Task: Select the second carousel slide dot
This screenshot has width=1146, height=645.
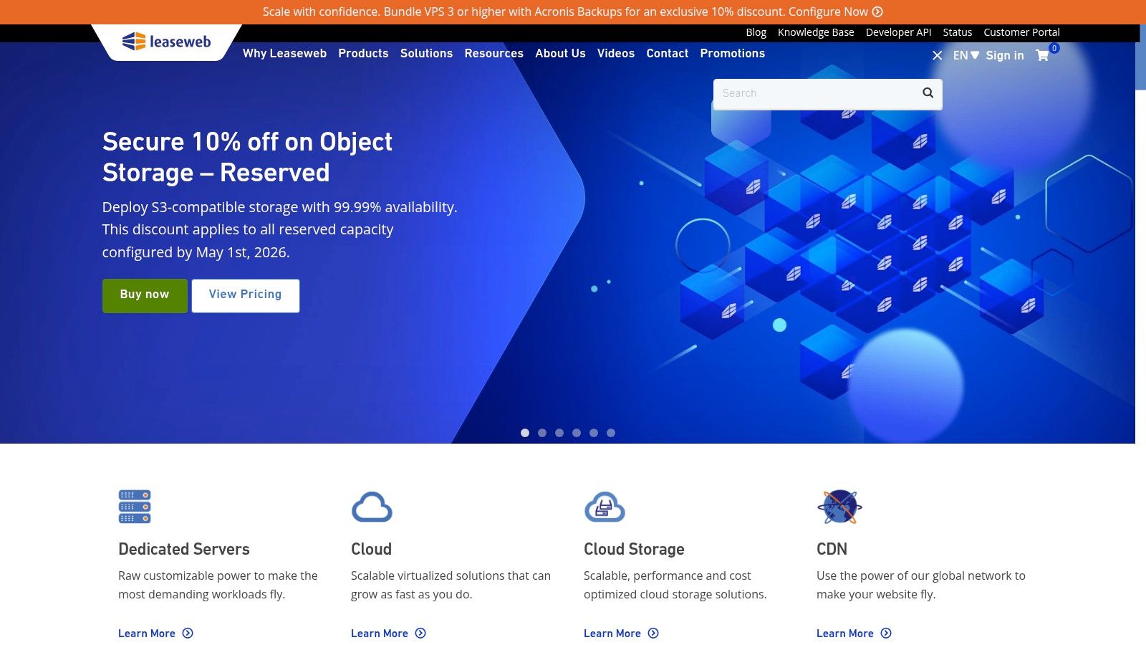Action: (x=542, y=433)
